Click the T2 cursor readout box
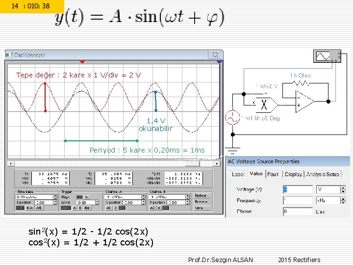 pos(114,178)
